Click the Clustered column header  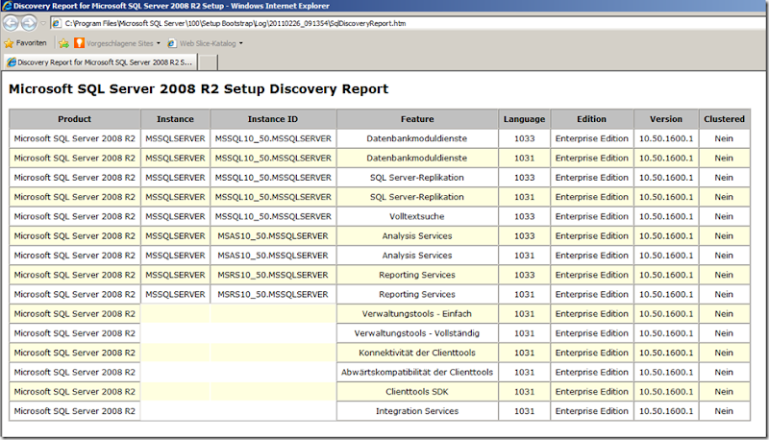[724, 119]
